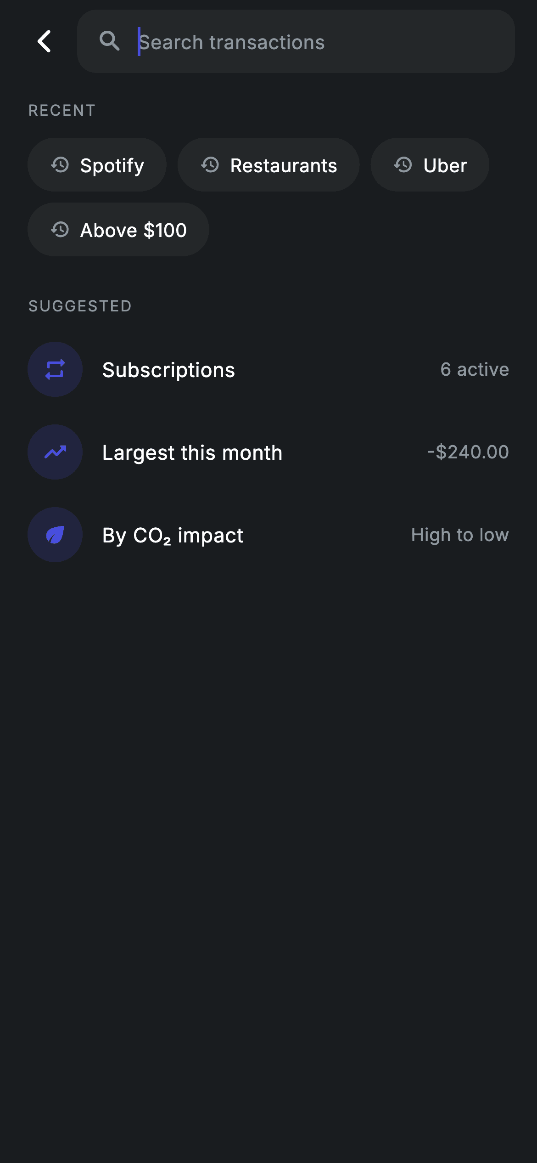Image resolution: width=537 pixels, height=1163 pixels.
Task: Focus the Search transactions field
Action: coord(296,41)
